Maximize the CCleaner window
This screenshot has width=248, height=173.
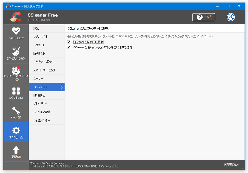(x=228, y=6)
